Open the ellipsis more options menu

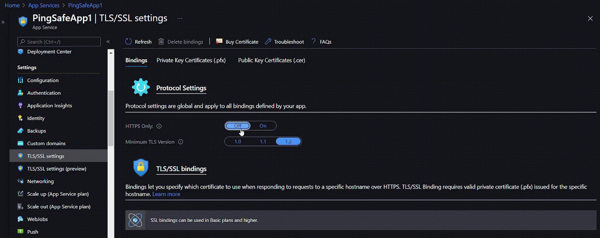(180, 18)
